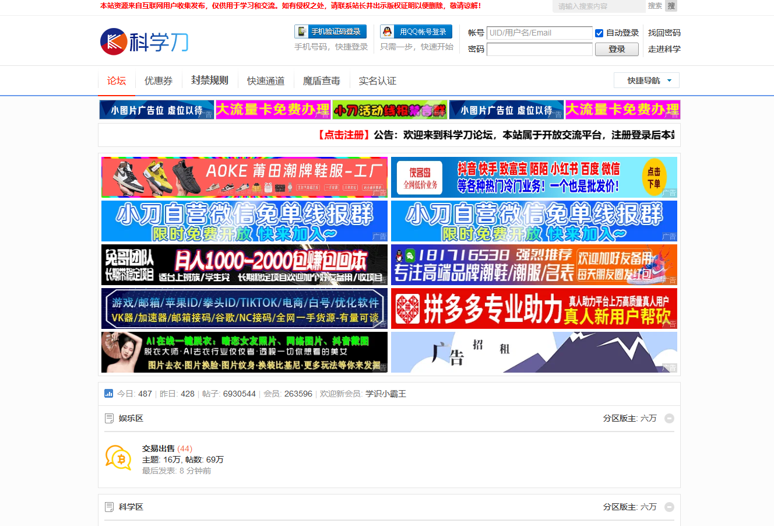
Task: Click the 科学刀 site logo
Action: coord(144,41)
